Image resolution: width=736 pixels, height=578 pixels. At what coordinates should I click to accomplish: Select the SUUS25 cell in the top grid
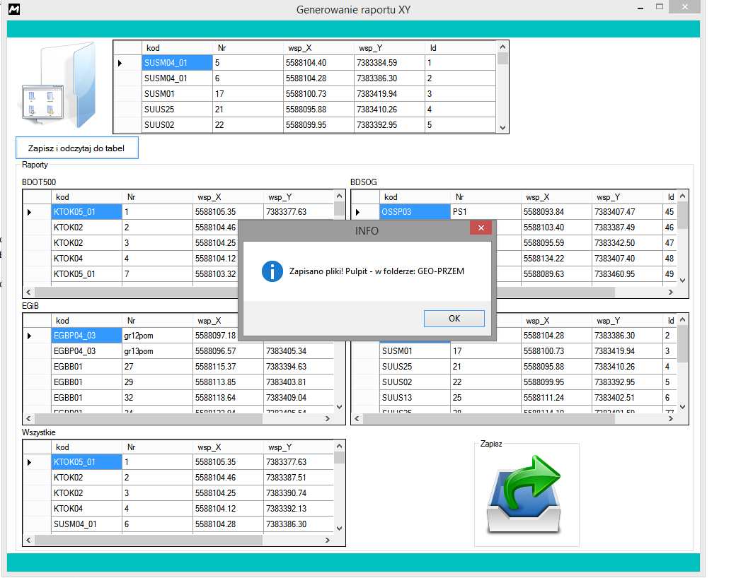[x=177, y=110]
